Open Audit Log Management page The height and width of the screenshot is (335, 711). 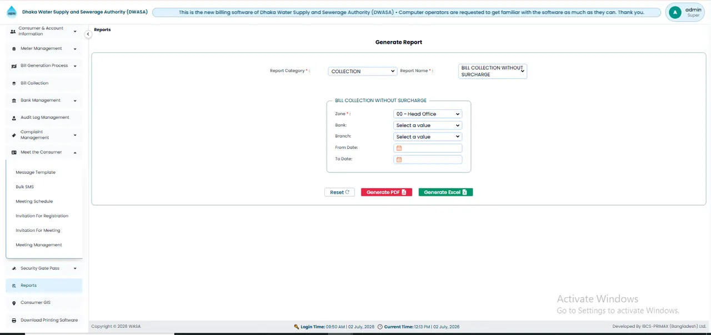[44, 118]
